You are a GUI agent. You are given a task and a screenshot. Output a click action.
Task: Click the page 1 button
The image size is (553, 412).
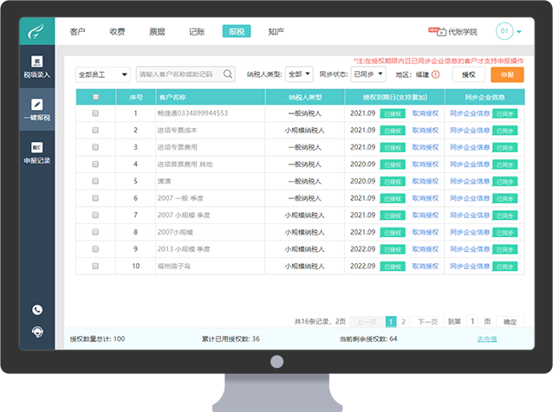click(391, 321)
